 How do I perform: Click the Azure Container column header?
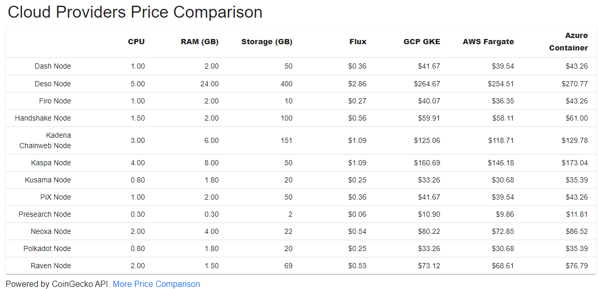pos(569,42)
